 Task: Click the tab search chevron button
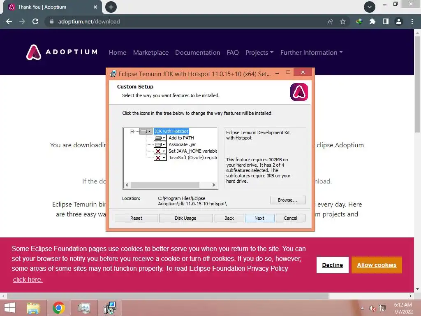click(x=370, y=7)
